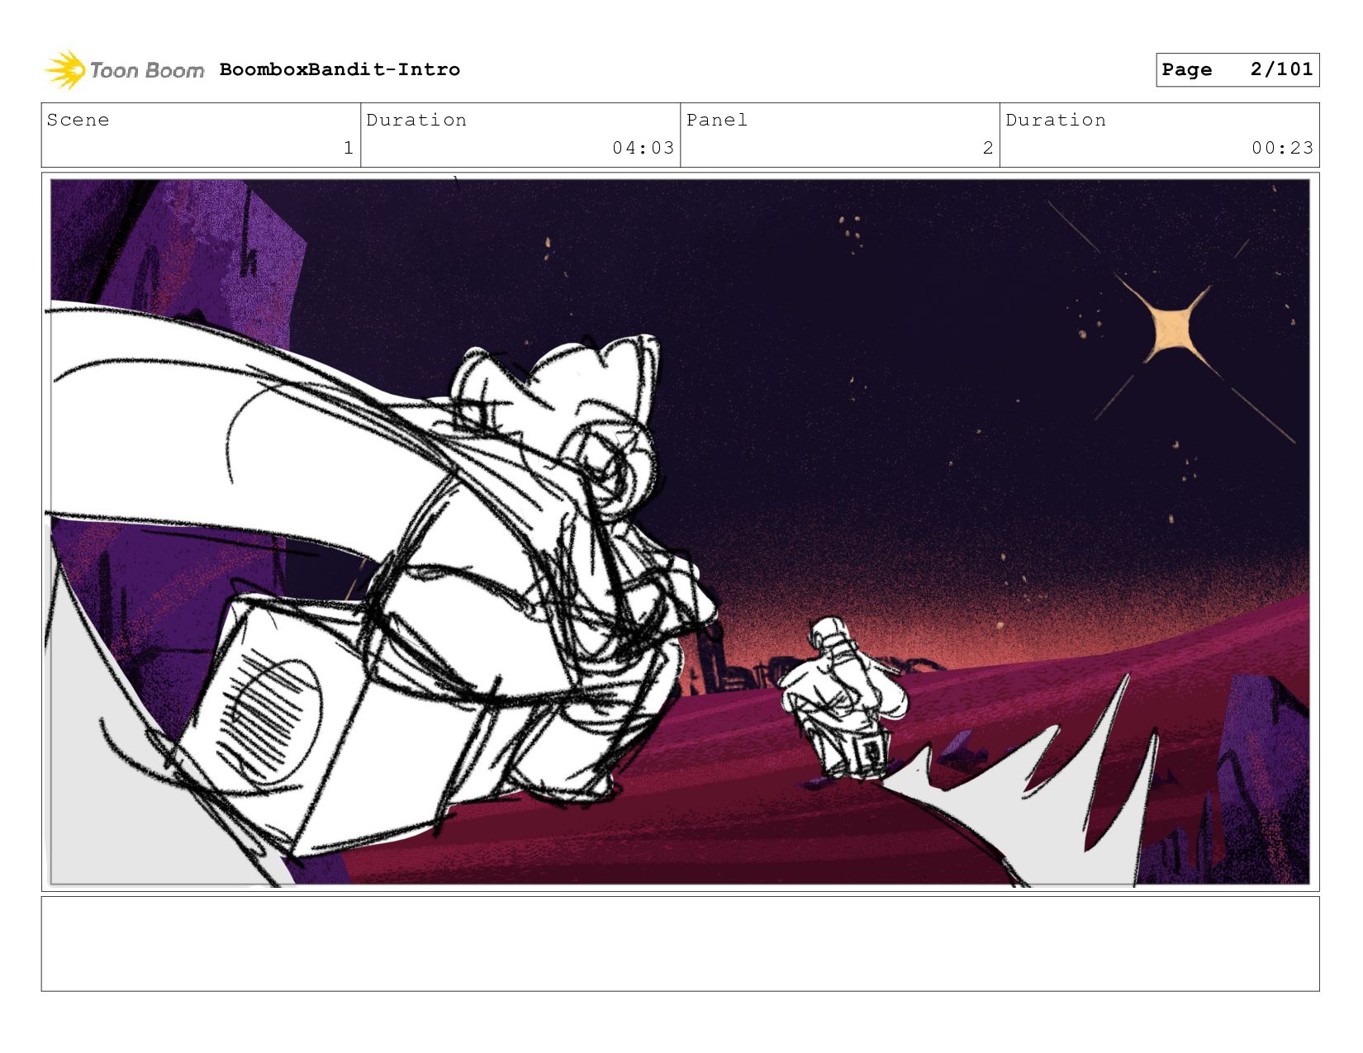Viewport: 1363px width, 1053px height.
Task: Click the Page 2/101 indicator
Action: [1237, 69]
